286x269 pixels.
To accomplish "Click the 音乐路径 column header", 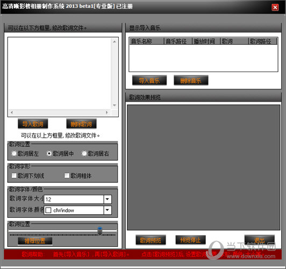I will tap(178, 41).
